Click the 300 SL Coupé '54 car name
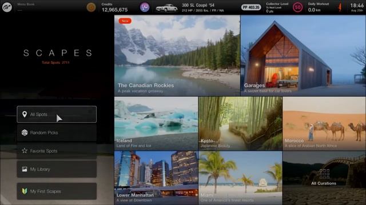 [198, 5]
